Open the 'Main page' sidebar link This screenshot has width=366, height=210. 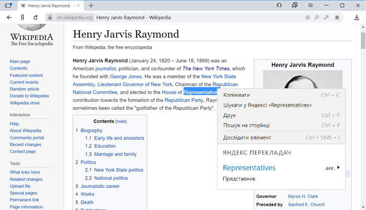[20, 61]
